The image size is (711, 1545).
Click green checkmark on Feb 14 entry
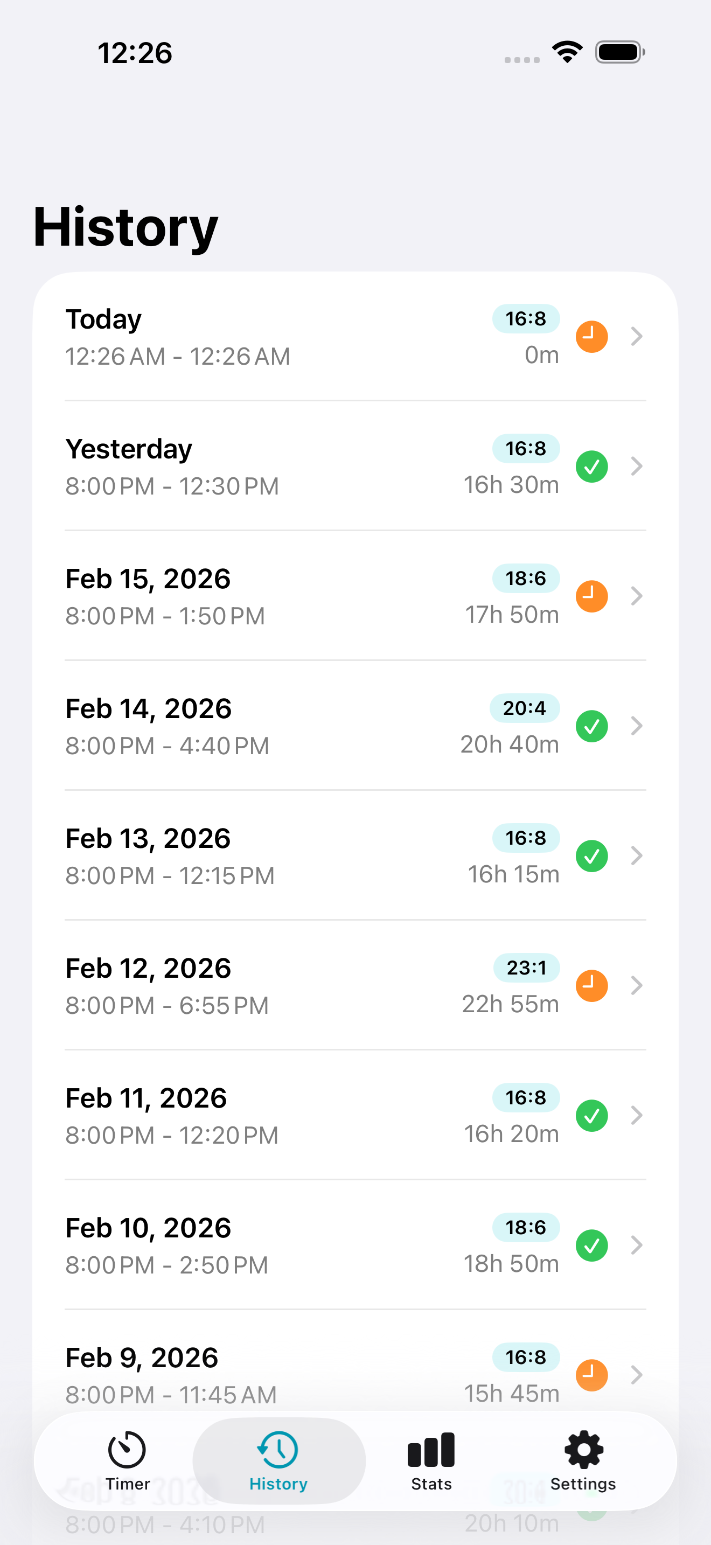[592, 726]
